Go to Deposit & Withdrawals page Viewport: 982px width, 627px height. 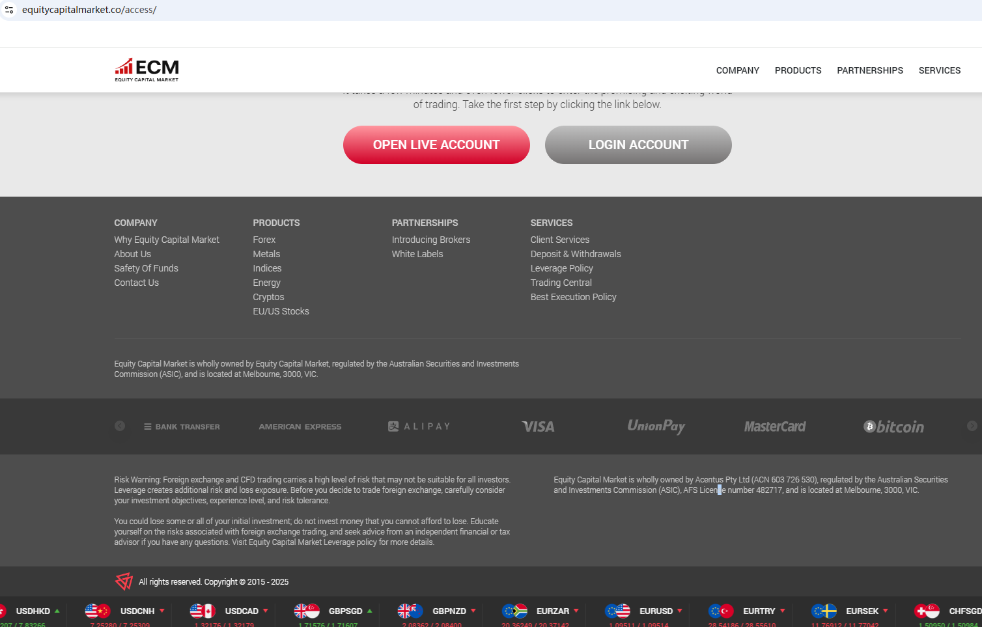click(x=575, y=254)
